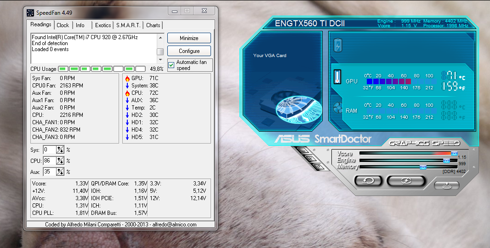
Task: Click the 'DRAM Bus: 1,57V' reading
Action: click(x=119, y=213)
